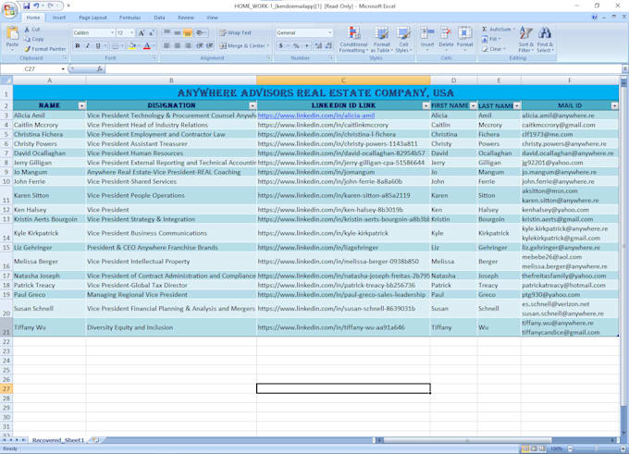This screenshot has width=629, height=454.
Task: Align cell text right
Action: tap(188, 46)
